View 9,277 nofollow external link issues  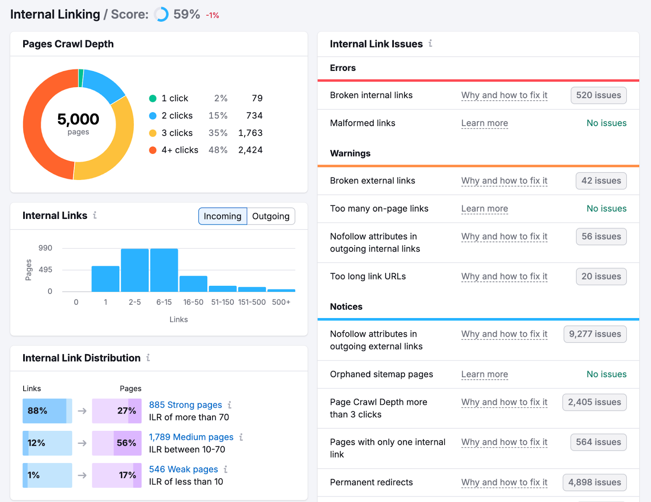click(x=594, y=334)
